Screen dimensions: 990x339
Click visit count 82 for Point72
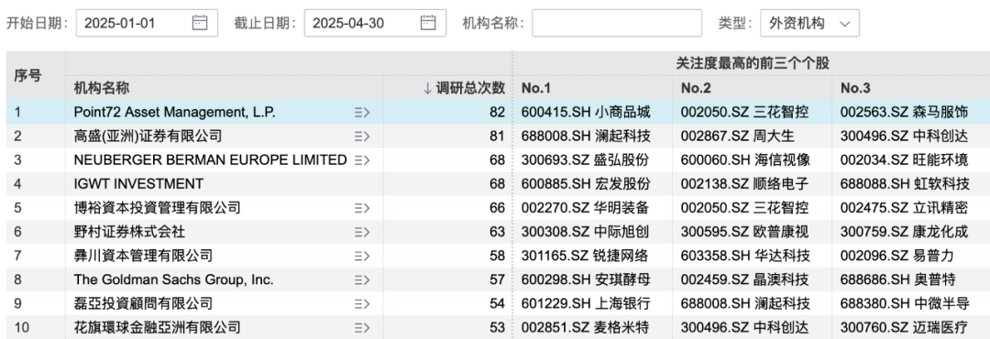coord(498,113)
